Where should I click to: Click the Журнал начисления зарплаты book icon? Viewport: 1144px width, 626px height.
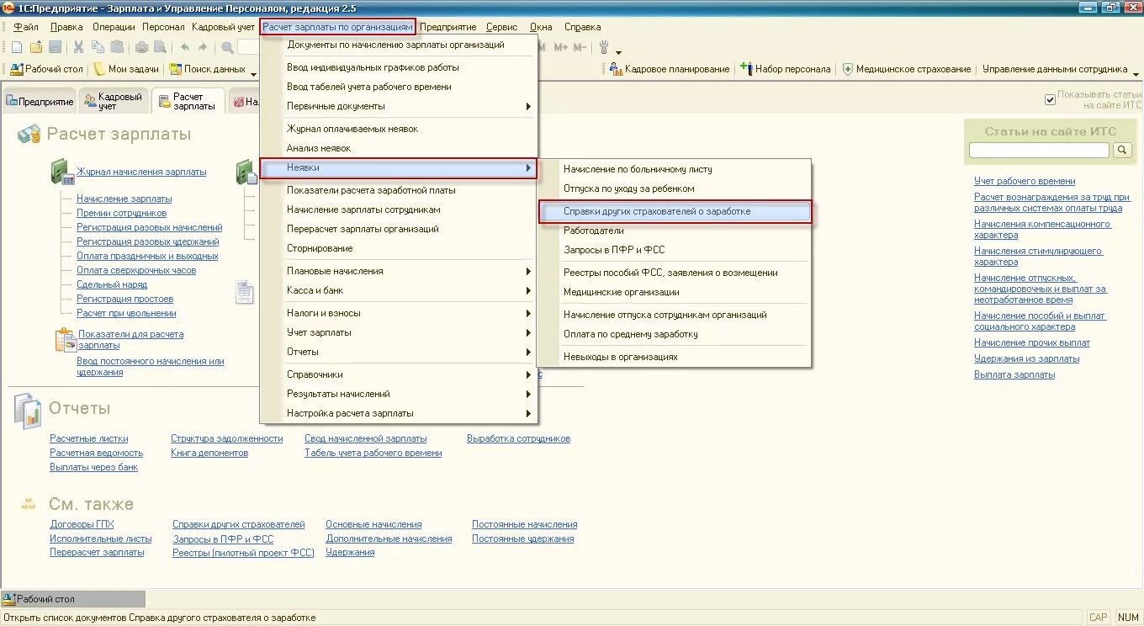[63, 172]
